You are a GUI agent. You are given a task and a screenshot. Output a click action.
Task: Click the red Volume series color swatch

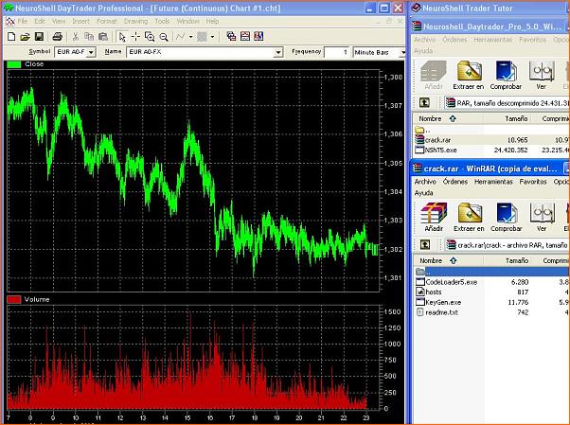click(14, 299)
